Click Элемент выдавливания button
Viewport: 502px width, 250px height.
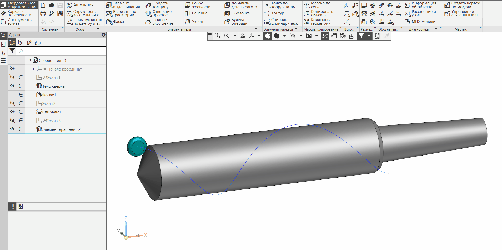(x=123, y=5)
